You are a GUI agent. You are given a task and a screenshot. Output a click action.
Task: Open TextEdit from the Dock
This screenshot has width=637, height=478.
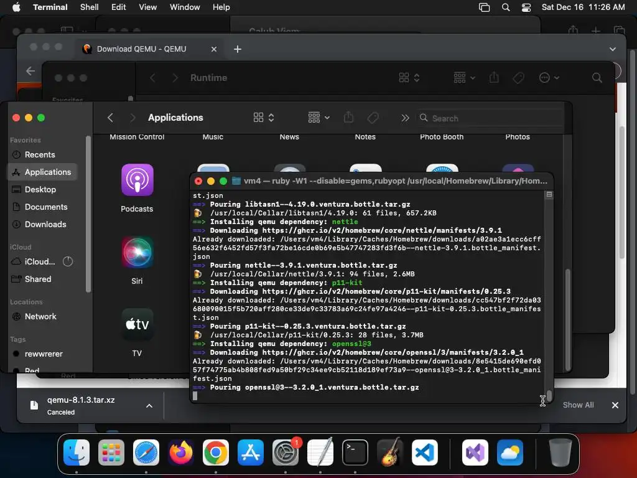point(320,452)
